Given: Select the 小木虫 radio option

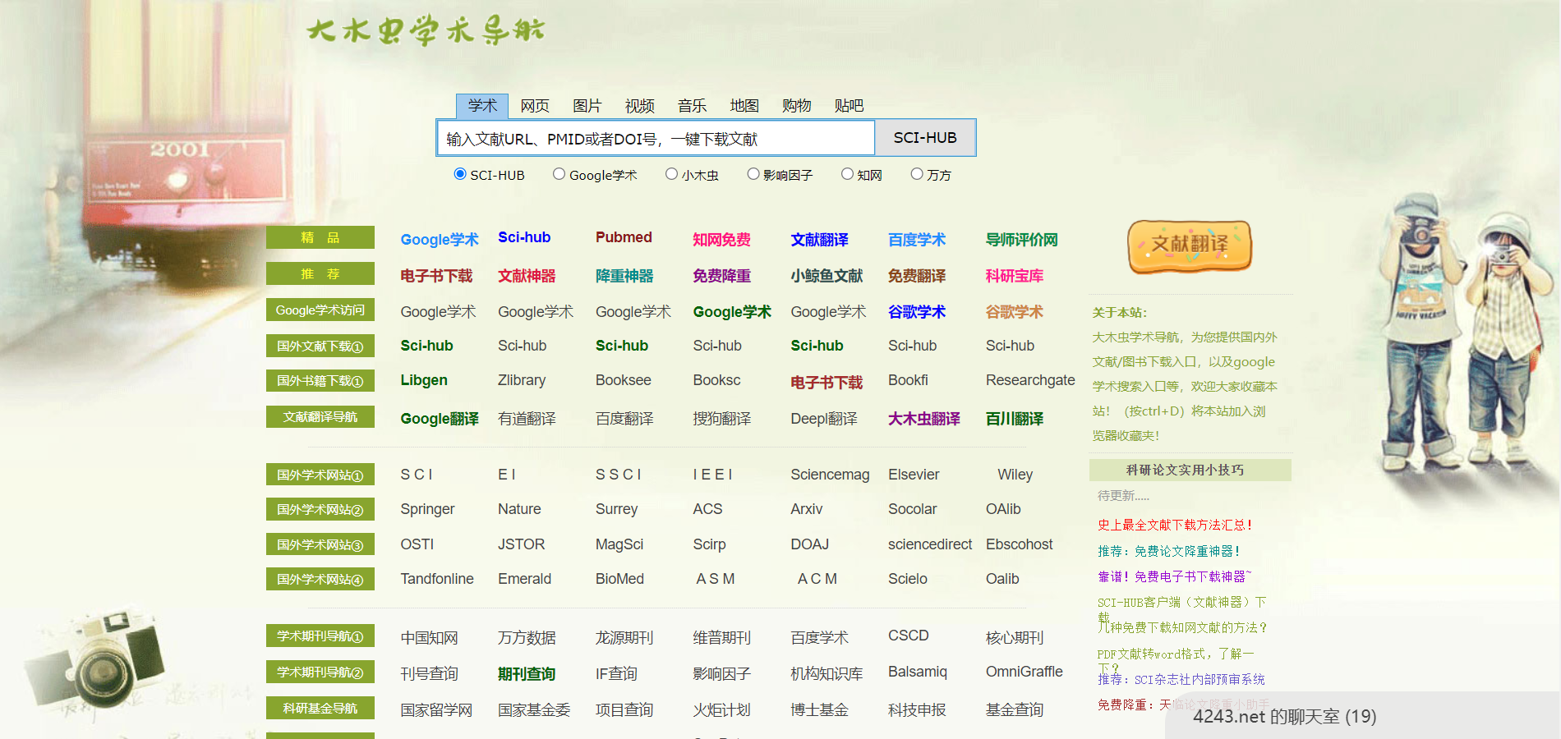Looking at the screenshot, I should coord(671,174).
